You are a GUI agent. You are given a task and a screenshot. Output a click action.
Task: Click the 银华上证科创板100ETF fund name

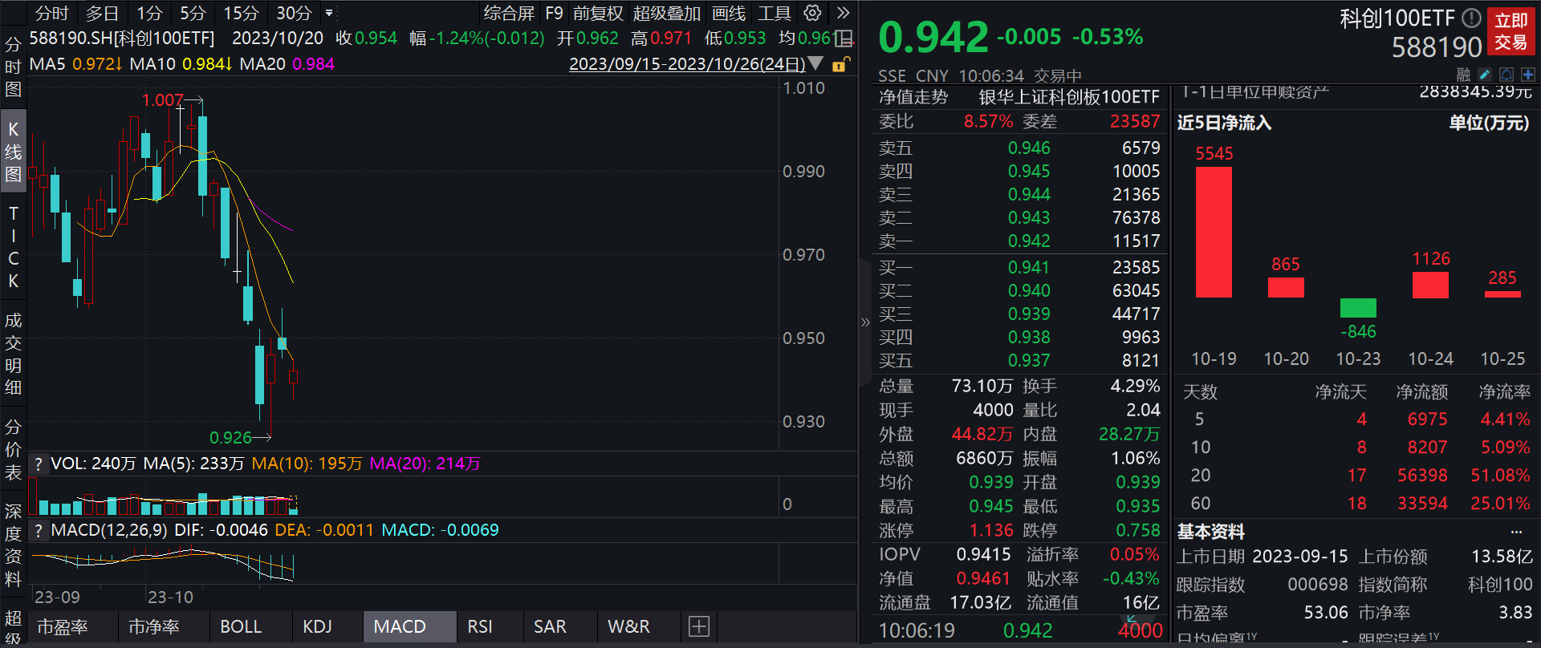tap(1069, 97)
